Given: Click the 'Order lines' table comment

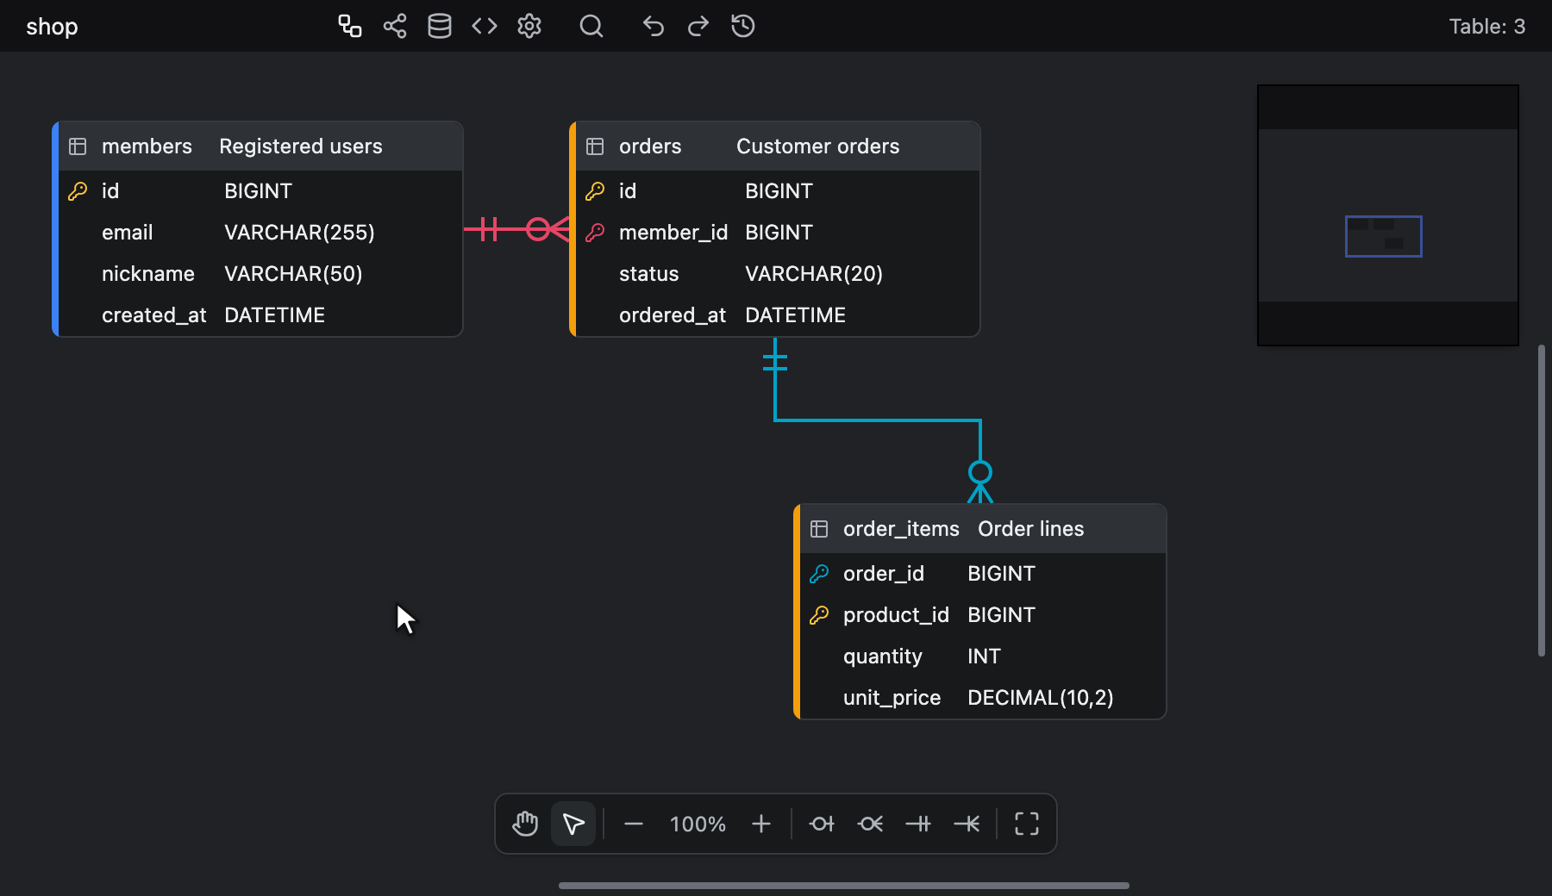Looking at the screenshot, I should pyautogui.click(x=1031, y=529).
